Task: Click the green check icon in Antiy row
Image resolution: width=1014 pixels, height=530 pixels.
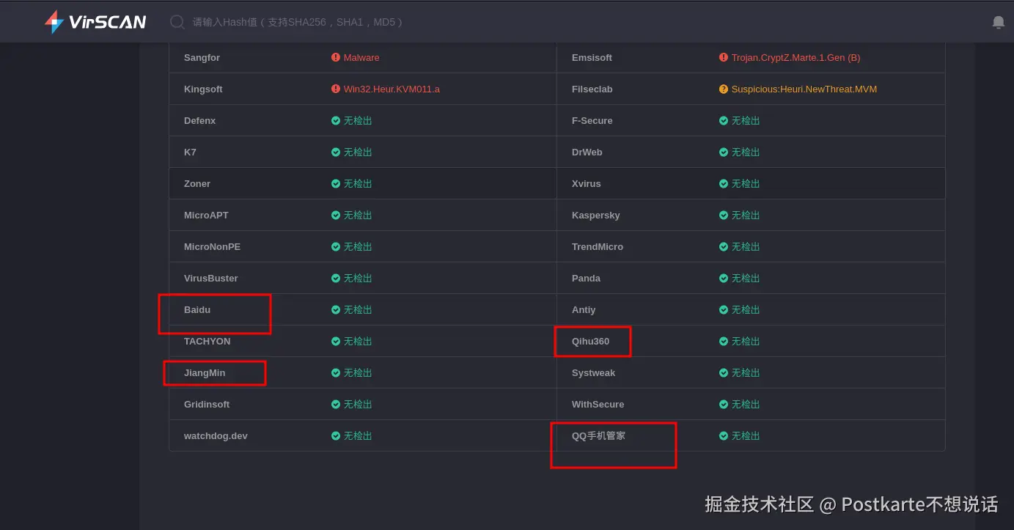Action: pos(723,309)
